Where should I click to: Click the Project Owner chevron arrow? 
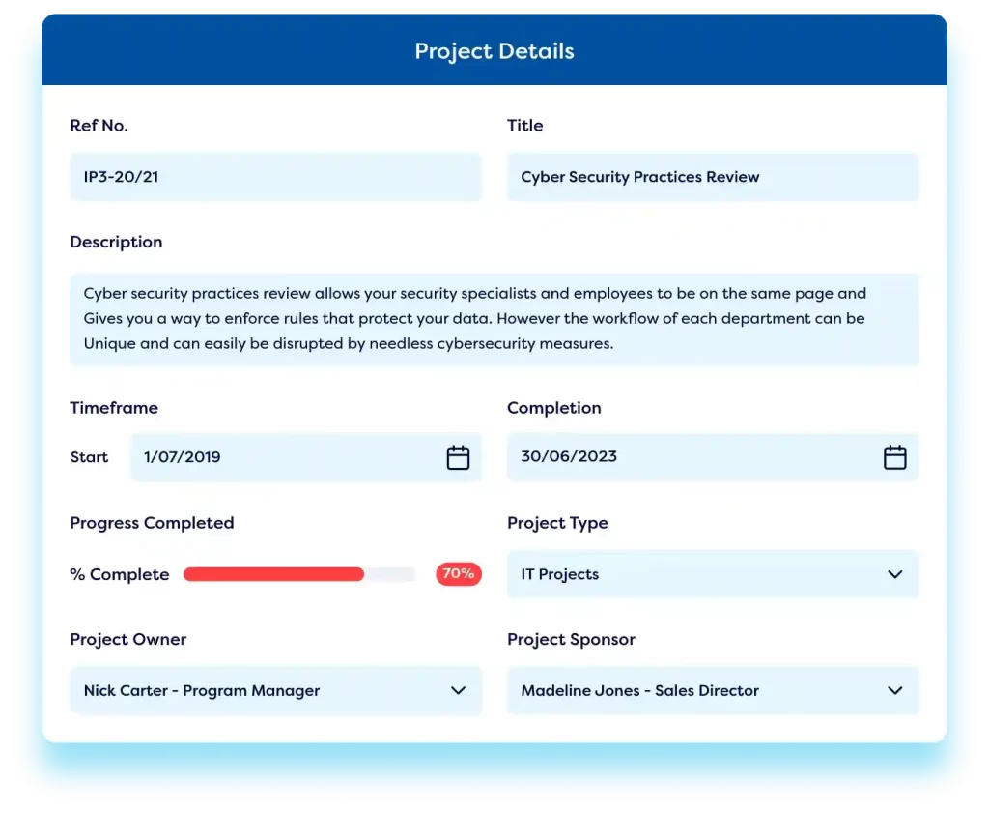[x=458, y=690]
